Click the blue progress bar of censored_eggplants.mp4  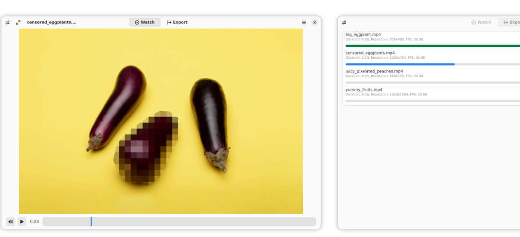click(400, 64)
